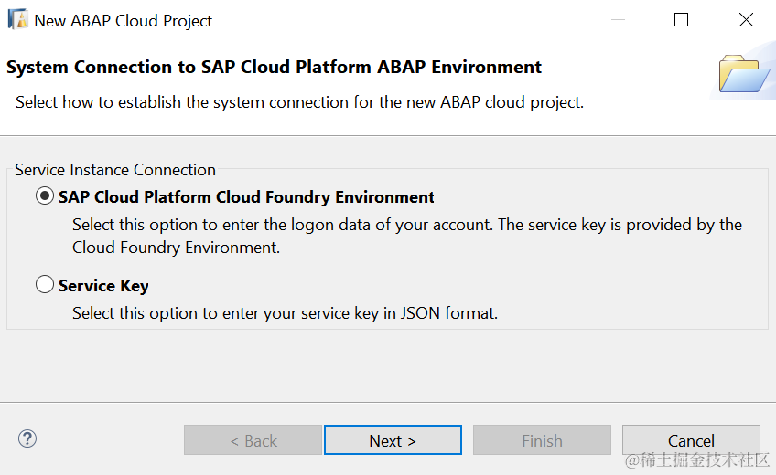776x475 pixels.
Task: Click the wizard folder banner icon
Action: click(743, 73)
